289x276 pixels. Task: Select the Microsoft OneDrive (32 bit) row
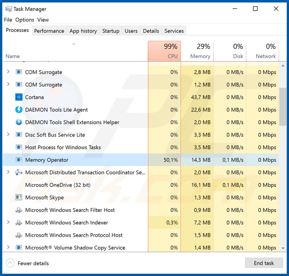click(141, 185)
